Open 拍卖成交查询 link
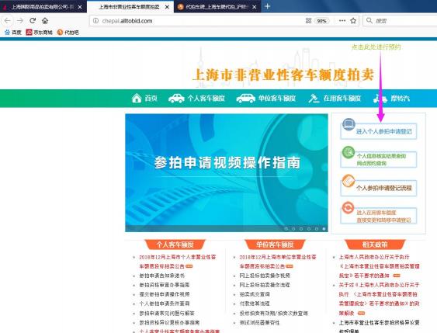This screenshot has width=437, height=333. coord(255,294)
